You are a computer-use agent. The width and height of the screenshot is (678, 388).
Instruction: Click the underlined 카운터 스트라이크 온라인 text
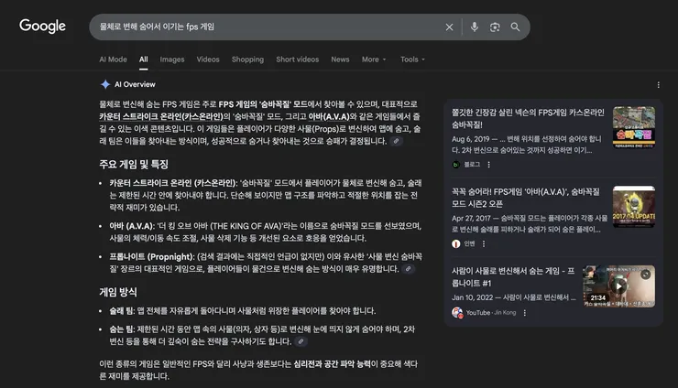point(162,116)
